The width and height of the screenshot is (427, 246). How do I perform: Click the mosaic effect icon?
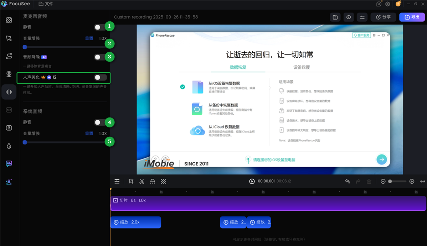pos(163,181)
